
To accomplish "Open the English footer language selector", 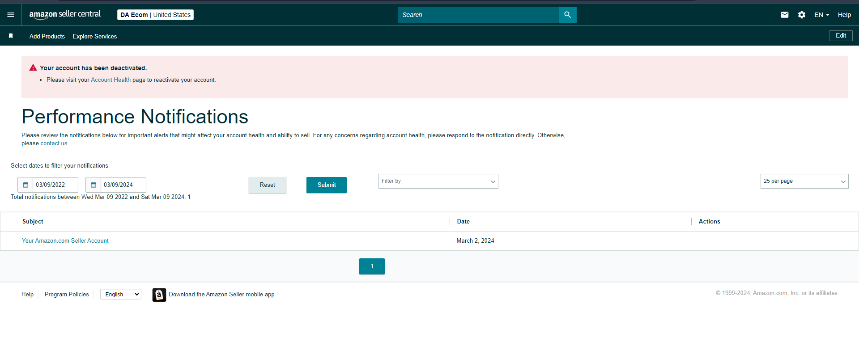I will coord(121,294).
